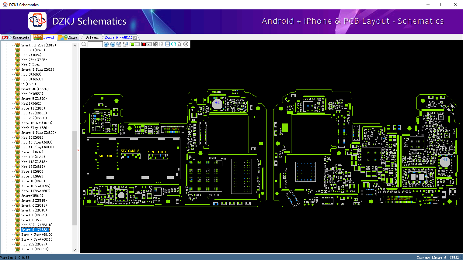Click the FRONT CAMERA connector label

[172, 129]
